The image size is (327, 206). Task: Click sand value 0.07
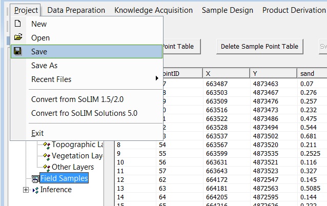pyautogui.click(x=312, y=84)
